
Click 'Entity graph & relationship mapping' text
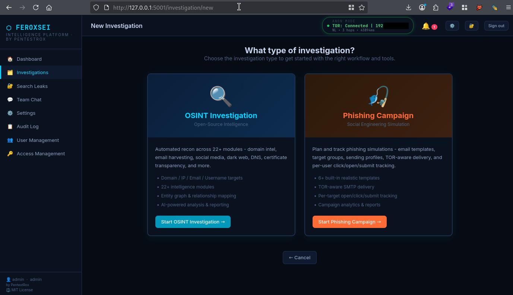pos(199,196)
